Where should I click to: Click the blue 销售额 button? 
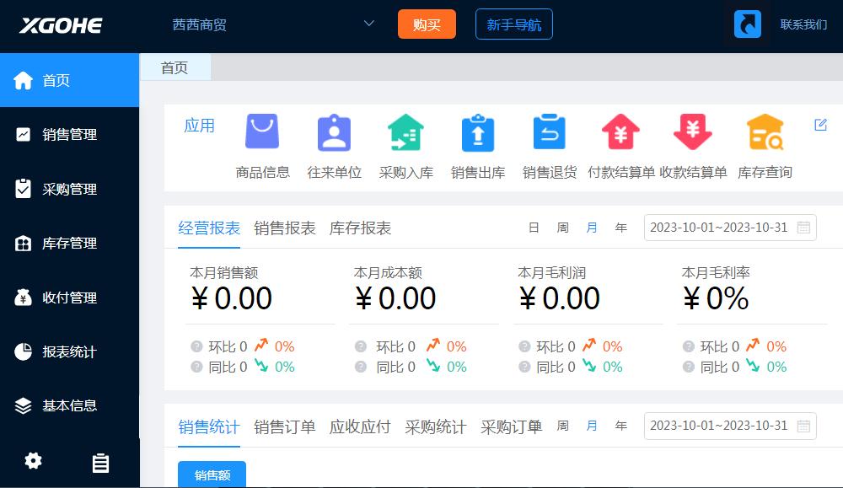[212, 475]
